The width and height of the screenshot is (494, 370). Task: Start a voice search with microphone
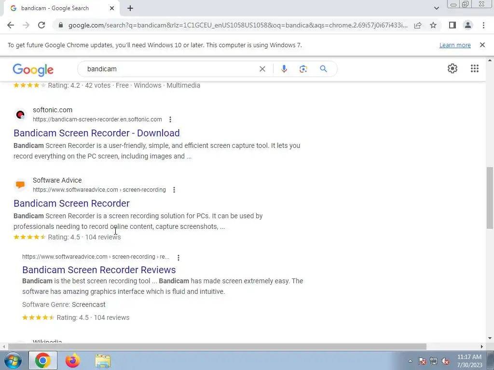coord(284,69)
